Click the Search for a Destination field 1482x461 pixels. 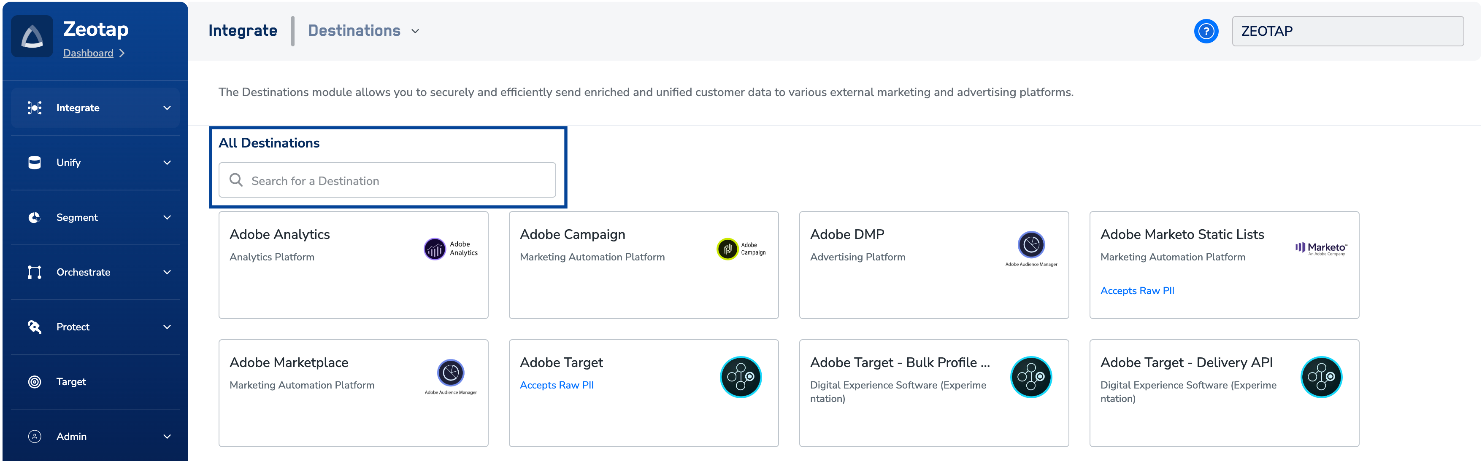coord(387,180)
